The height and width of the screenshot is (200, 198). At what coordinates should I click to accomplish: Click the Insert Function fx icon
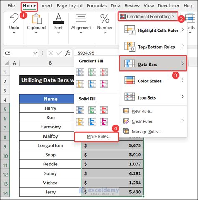click(x=68, y=53)
